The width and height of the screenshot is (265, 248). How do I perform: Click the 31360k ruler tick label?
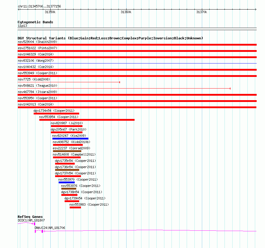tap(126, 12)
